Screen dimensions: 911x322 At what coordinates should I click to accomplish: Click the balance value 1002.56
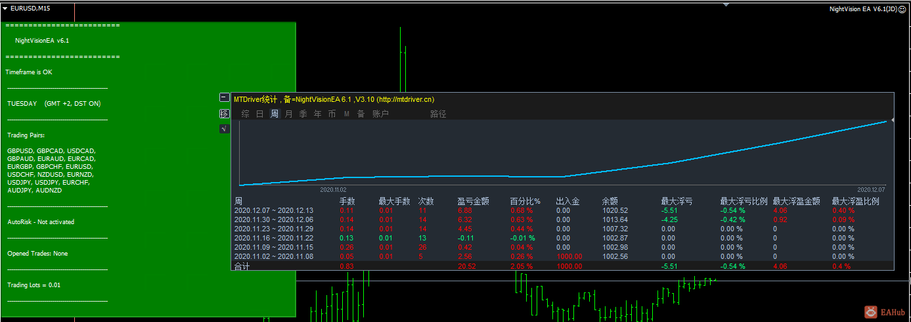pyautogui.click(x=615, y=256)
